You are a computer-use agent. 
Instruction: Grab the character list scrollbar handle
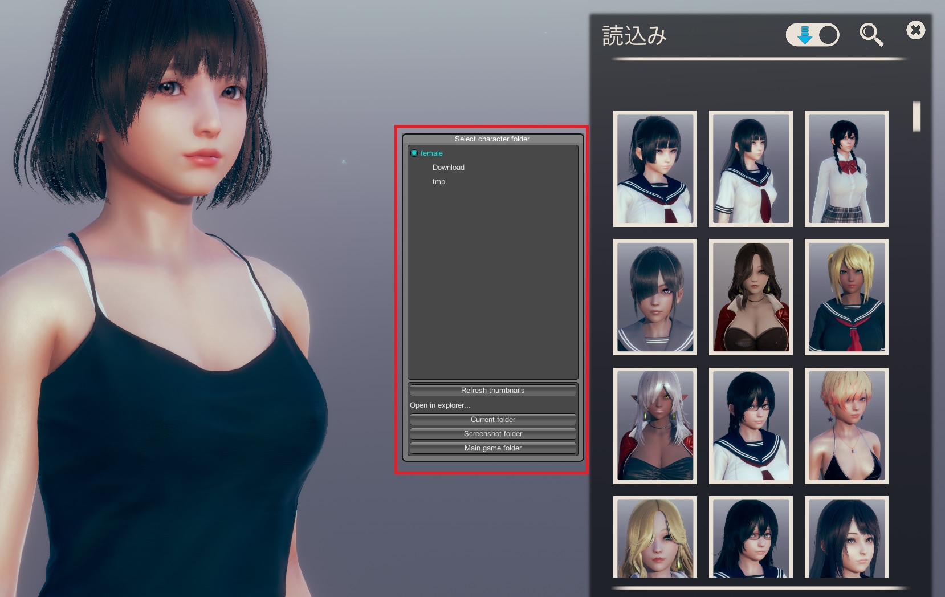point(917,116)
